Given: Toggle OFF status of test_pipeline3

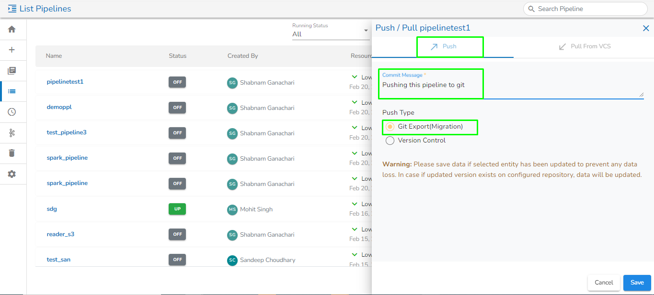Looking at the screenshot, I should point(177,133).
